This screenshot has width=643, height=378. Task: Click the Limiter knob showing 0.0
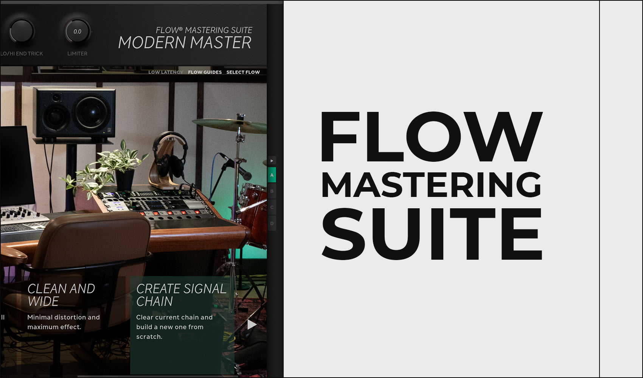tap(78, 31)
